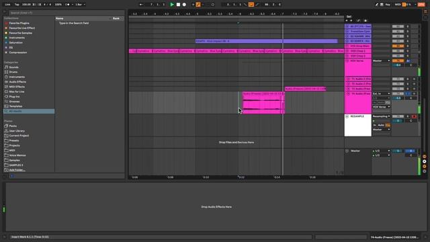Open Master track cue out dropdown
Viewport: 430px width, 242px height.
coord(381,151)
